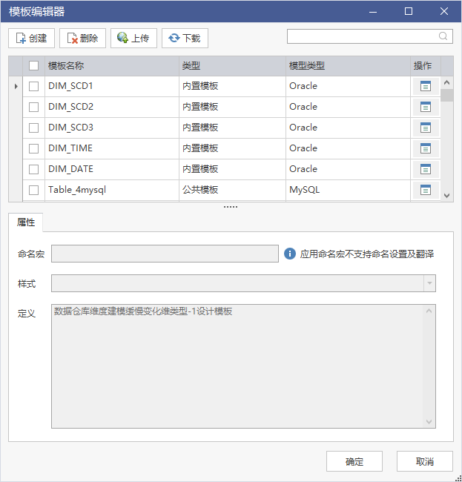Image resolution: width=462 pixels, height=482 pixels.
Task: Click the row indicator arrow beside DIM_SCD1
Action: [16, 86]
